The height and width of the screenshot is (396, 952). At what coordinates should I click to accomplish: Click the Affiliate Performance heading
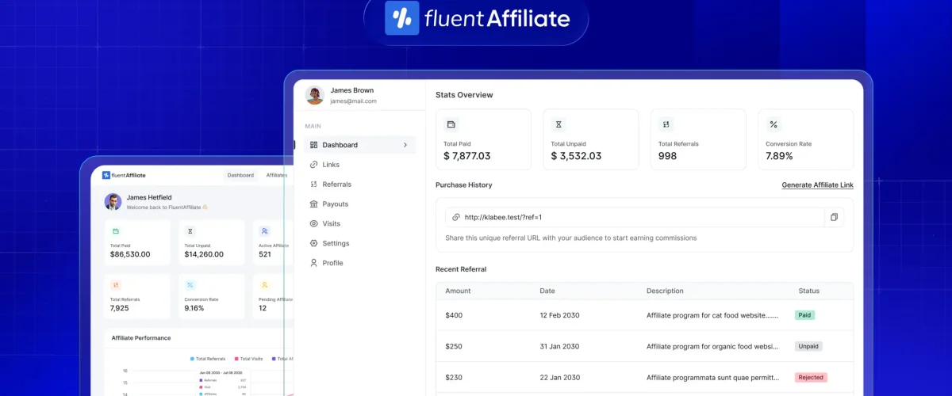tap(141, 338)
